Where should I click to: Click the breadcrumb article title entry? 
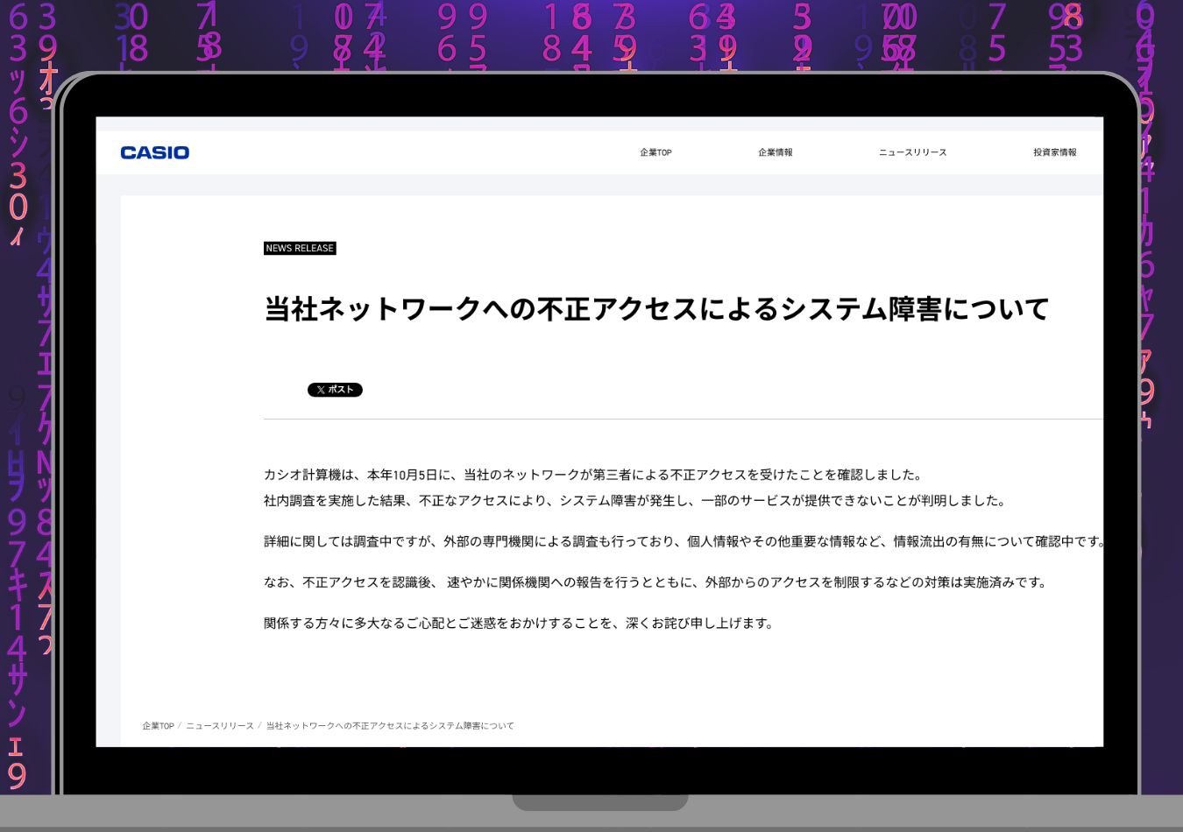[390, 726]
